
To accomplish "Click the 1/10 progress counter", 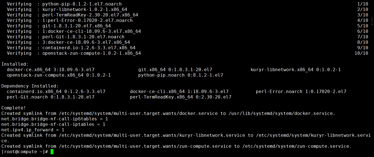I will tap(363, 4).
